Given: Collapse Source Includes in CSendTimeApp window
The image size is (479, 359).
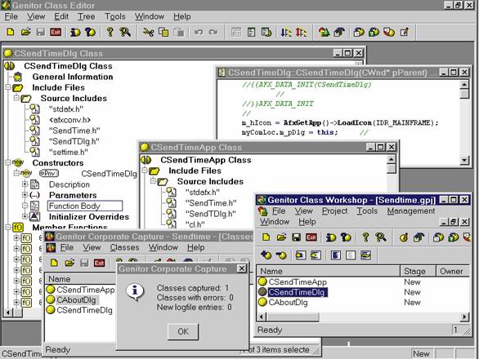Looking at the screenshot, I should (153, 181).
